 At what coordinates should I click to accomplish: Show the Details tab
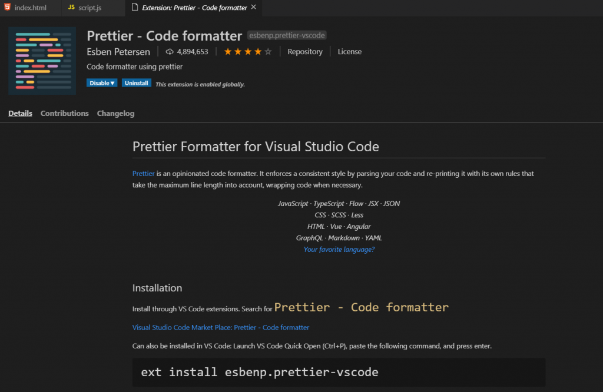pos(21,114)
